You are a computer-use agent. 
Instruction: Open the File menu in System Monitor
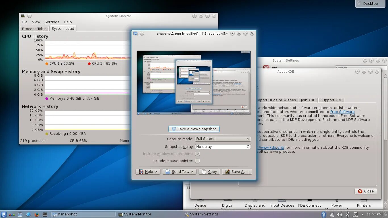click(25, 22)
